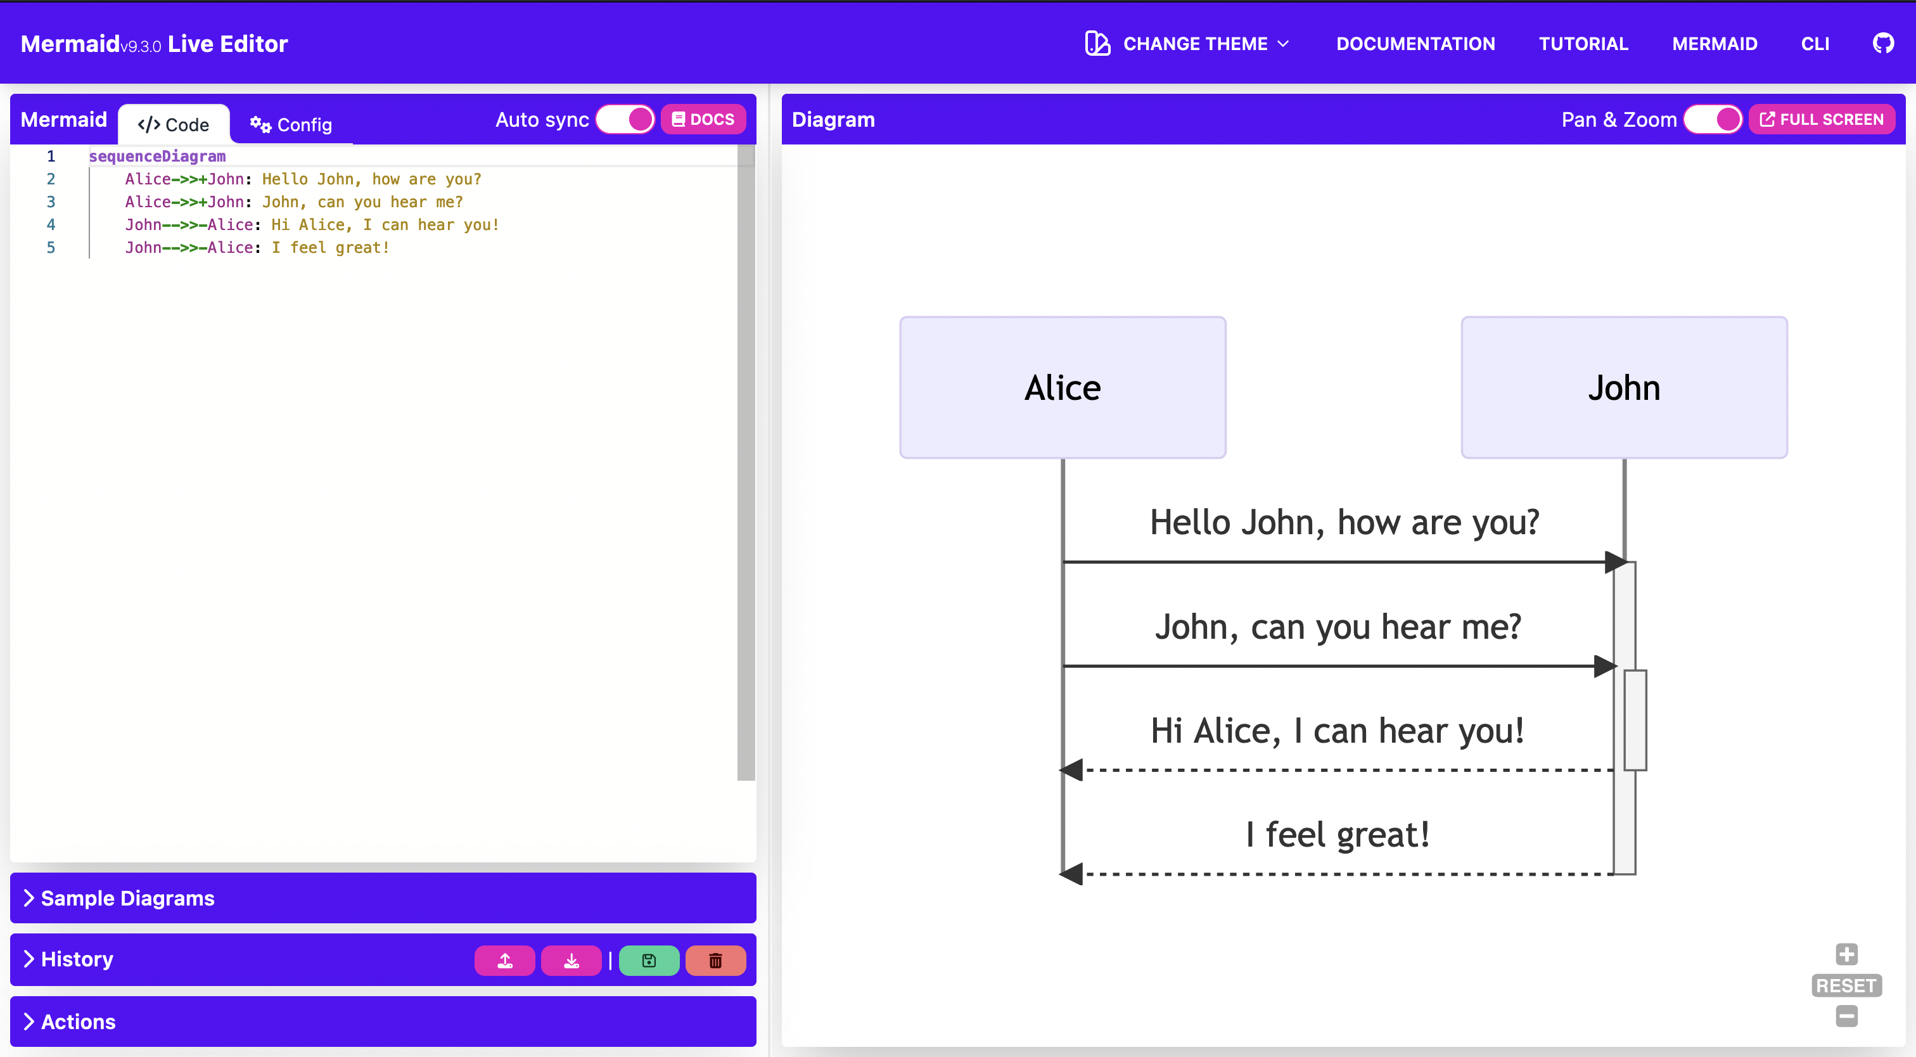
Task: Disable Auto sync toggle
Action: (625, 119)
